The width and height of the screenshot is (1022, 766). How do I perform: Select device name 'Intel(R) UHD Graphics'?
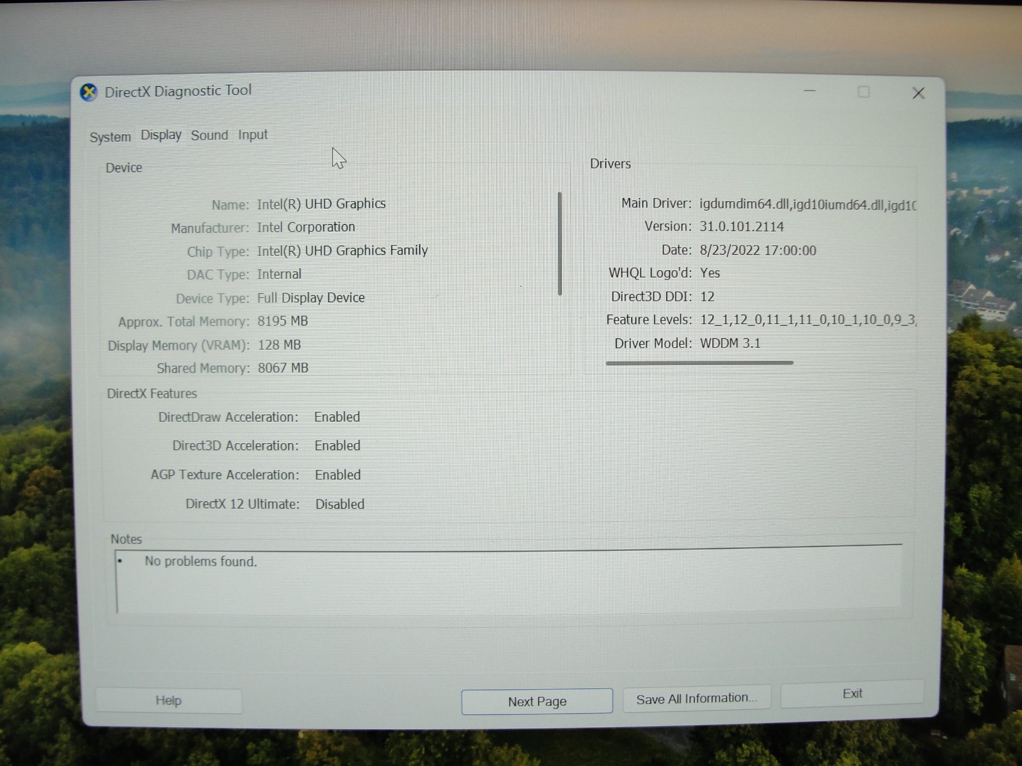point(321,204)
